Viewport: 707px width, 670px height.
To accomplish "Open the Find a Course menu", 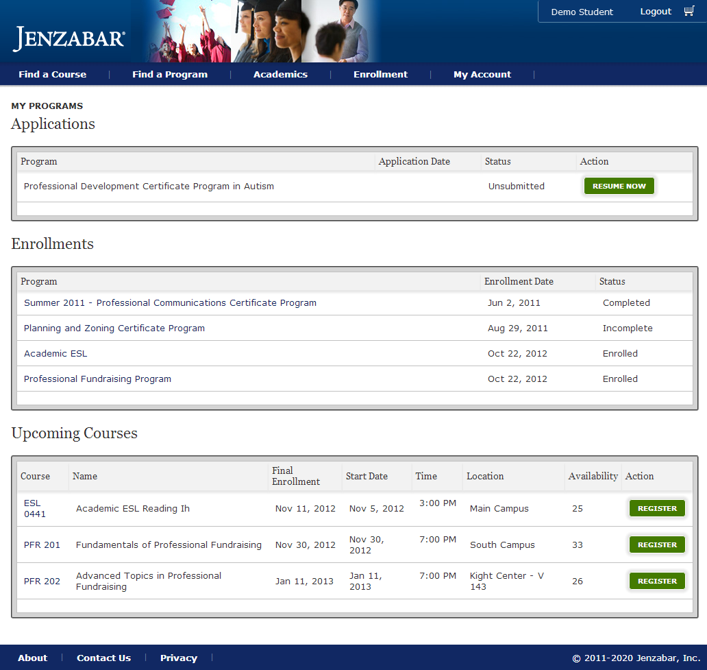I will click(52, 74).
